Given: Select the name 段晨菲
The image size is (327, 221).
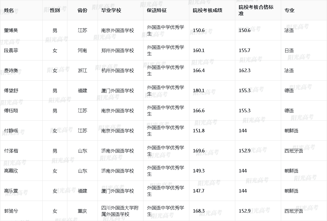Looking at the screenshot, I should 11,50.
